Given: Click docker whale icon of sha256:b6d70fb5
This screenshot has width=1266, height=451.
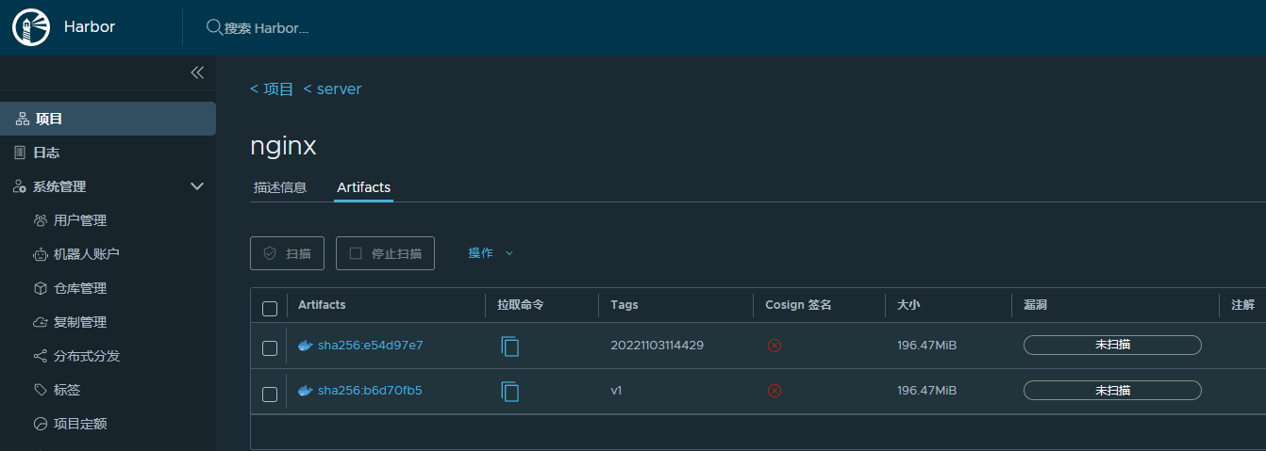Looking at the screenshot, I should 305,391.
